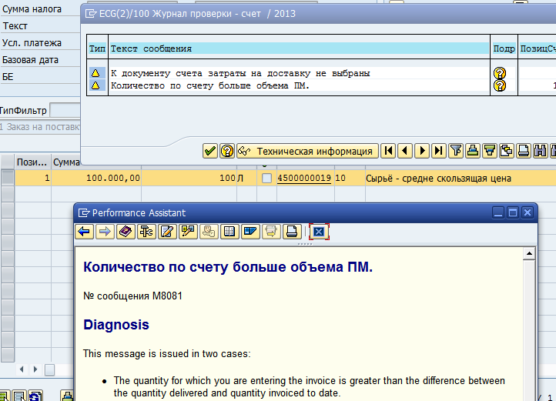Open help for 'Количество по счету' message
This screenshot has width=556, height=401.
499,85
